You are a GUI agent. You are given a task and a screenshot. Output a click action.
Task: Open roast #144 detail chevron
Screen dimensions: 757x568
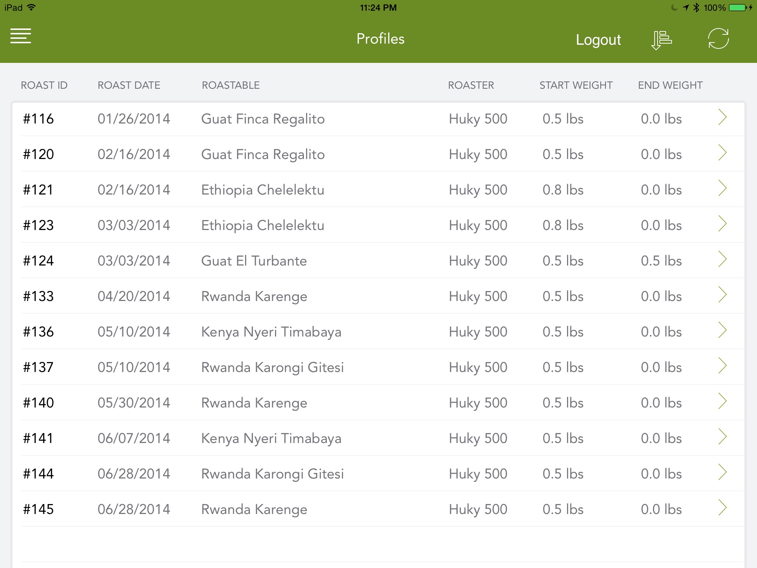point(722,472)
